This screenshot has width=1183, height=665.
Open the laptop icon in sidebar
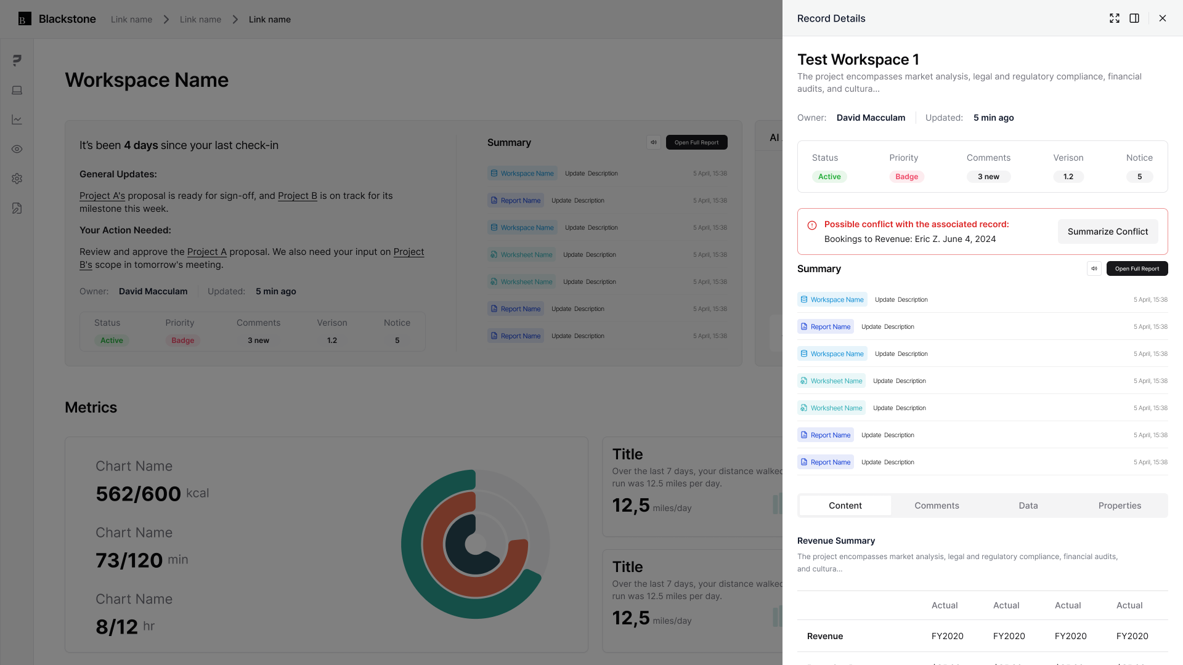pyautogui.click(x=17, y=90)
